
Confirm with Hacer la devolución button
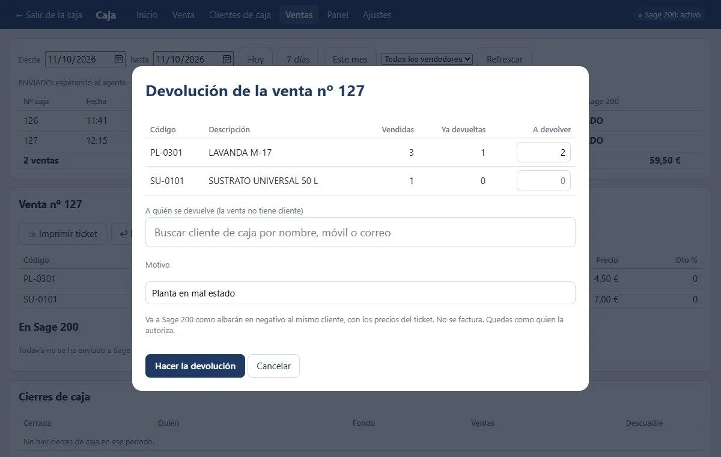pos(195,366)
